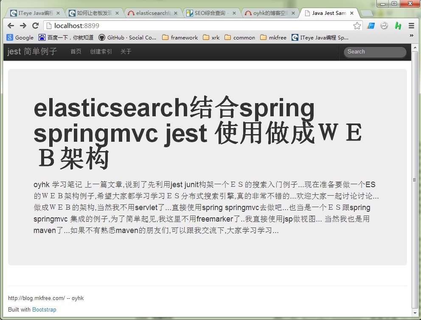
Task: Close the Java Jest Sample tab
Action: pos(352,13)
